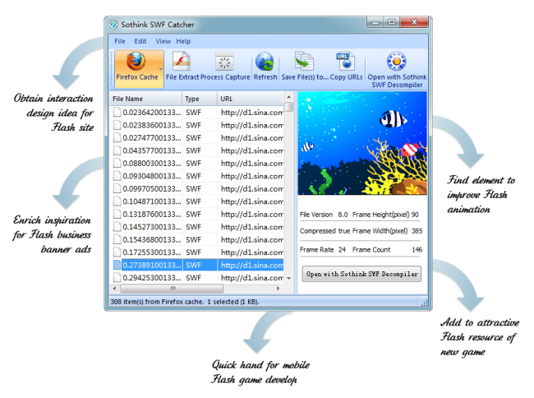Select file 0.14527300133... row

[197, 227]
